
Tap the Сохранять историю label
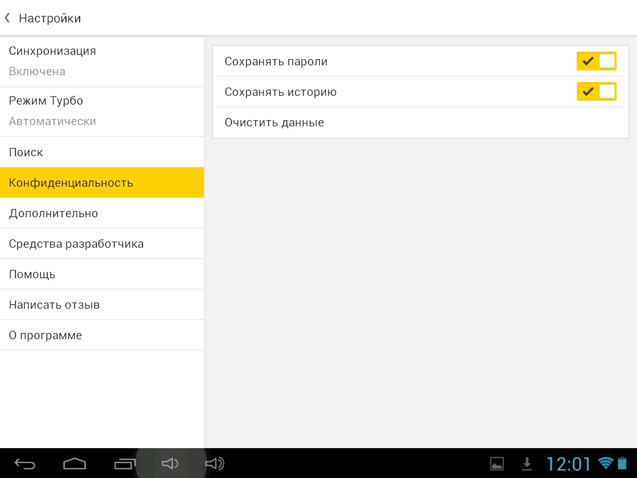pyautogui.click(x=281, y=92)
